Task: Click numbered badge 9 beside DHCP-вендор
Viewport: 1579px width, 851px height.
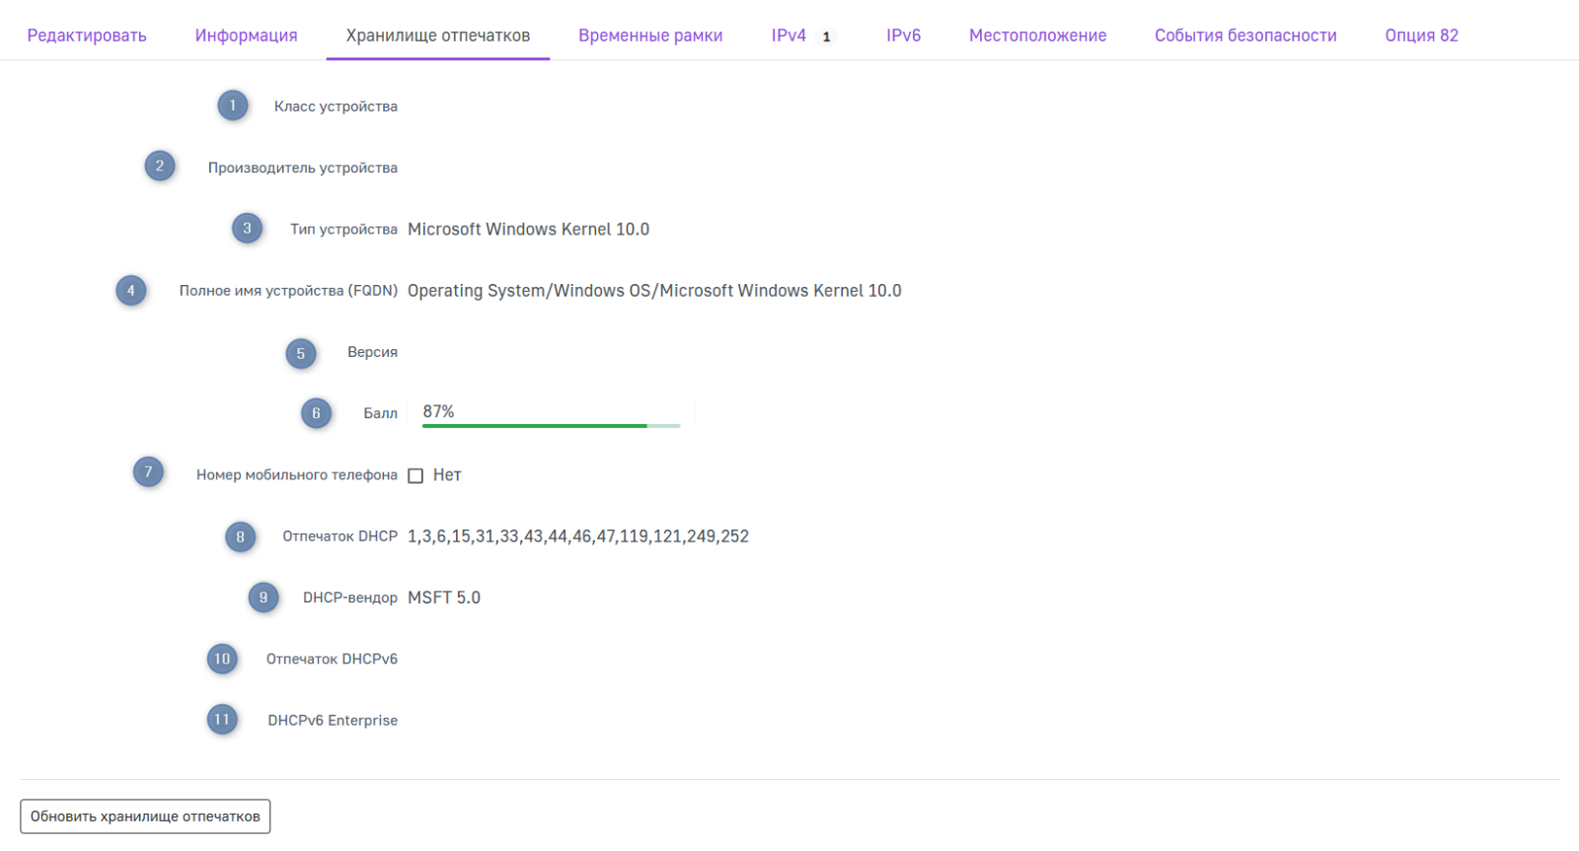Action: pyautogui.click(x=263, y=598)
